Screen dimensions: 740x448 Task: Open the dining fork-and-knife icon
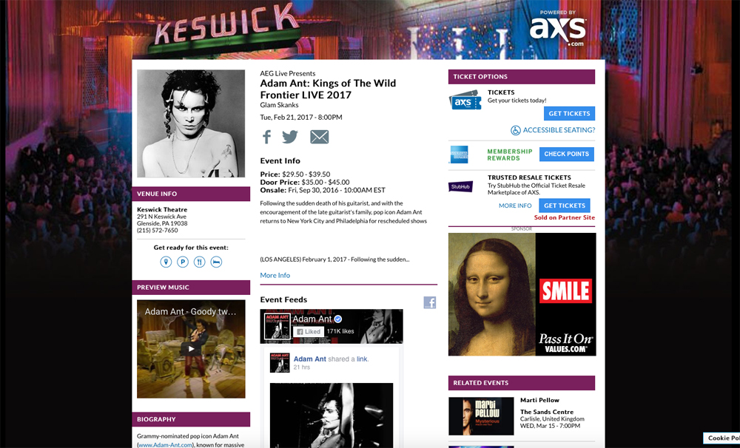coord(200,262)
